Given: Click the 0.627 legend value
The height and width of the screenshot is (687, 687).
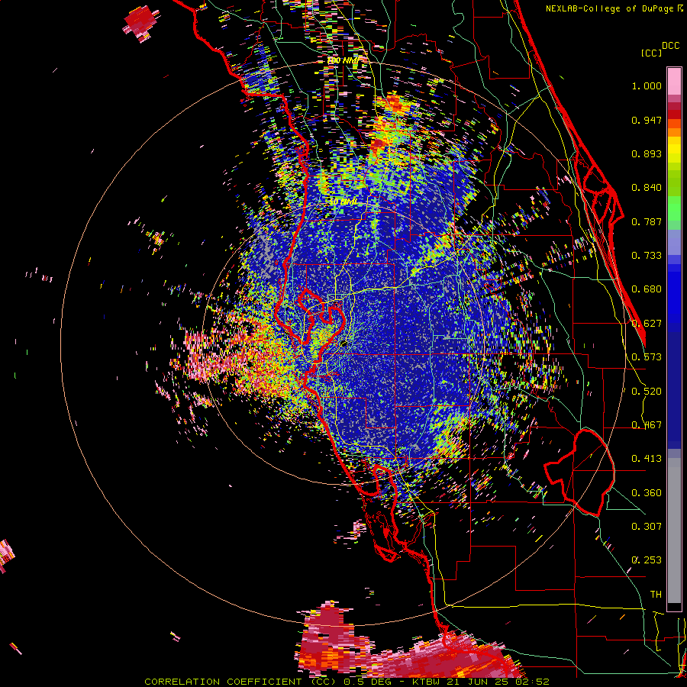Looking at the screenshot, I should 647,324.
